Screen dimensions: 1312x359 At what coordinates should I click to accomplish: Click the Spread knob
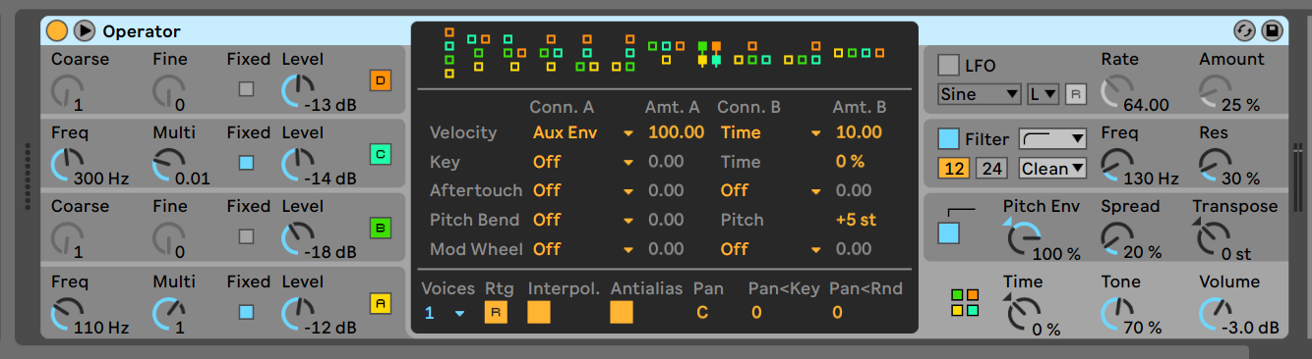(x=1116, y=239)
